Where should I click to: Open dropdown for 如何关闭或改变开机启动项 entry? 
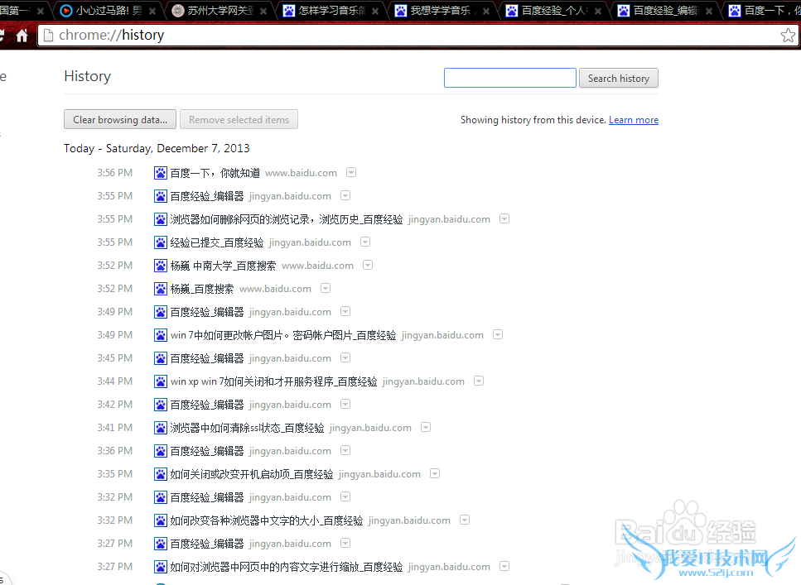(x=435, y=474)
